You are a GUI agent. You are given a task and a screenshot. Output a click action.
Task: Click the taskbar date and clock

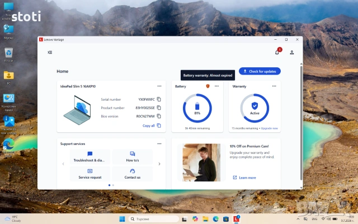349,219
